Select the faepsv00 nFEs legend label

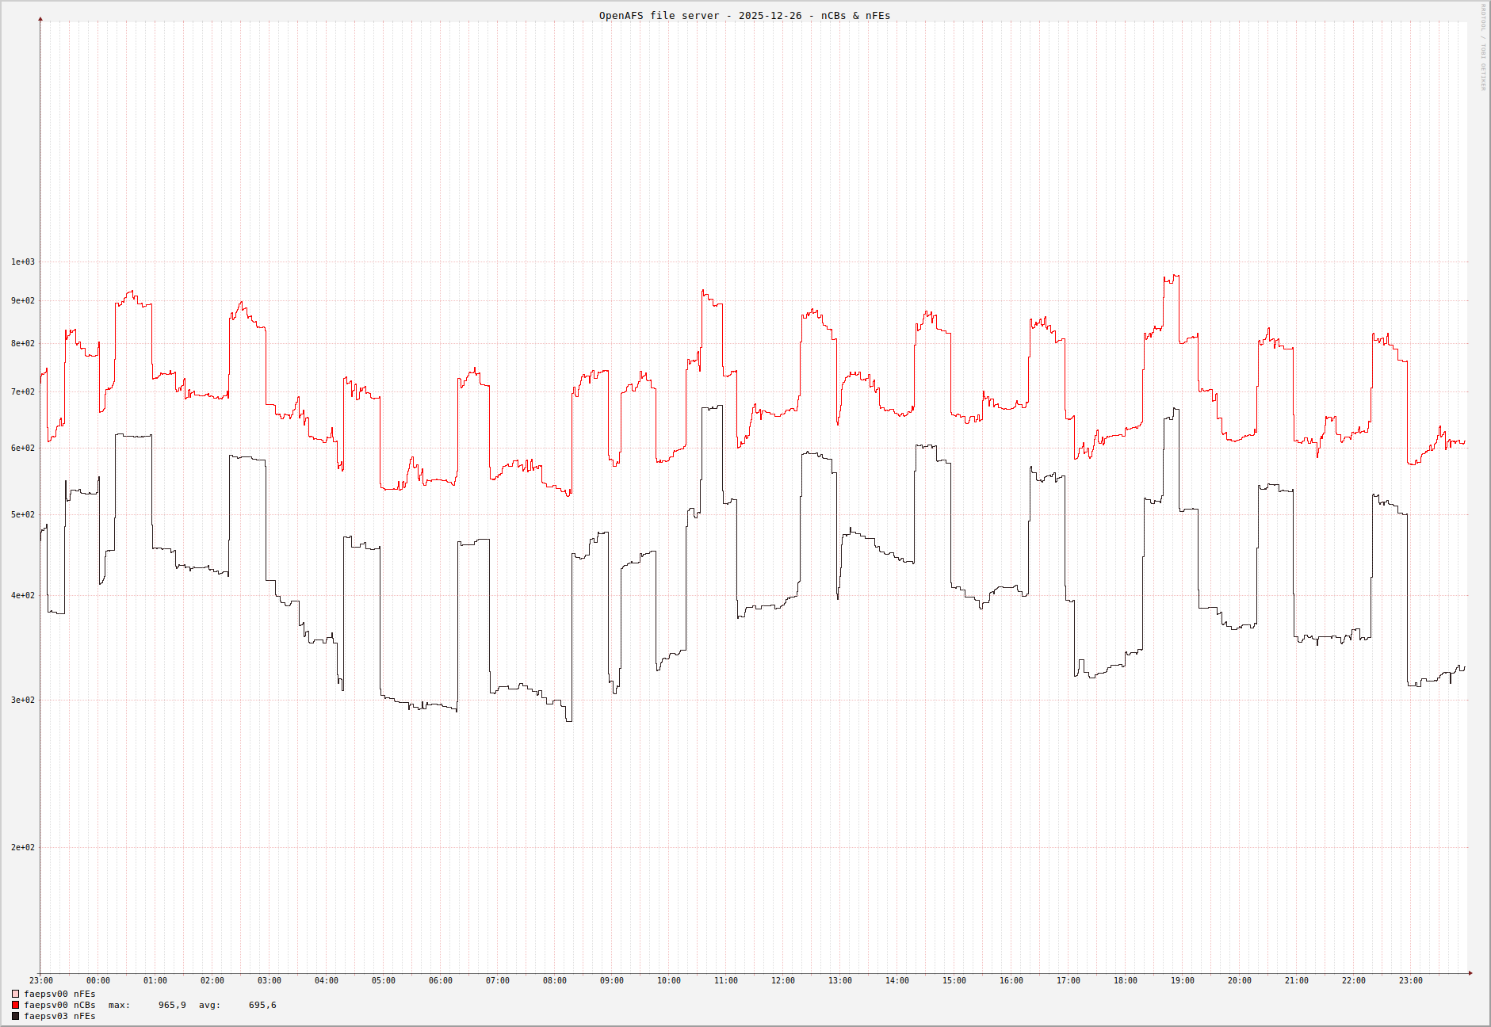(x=59, y=994)
